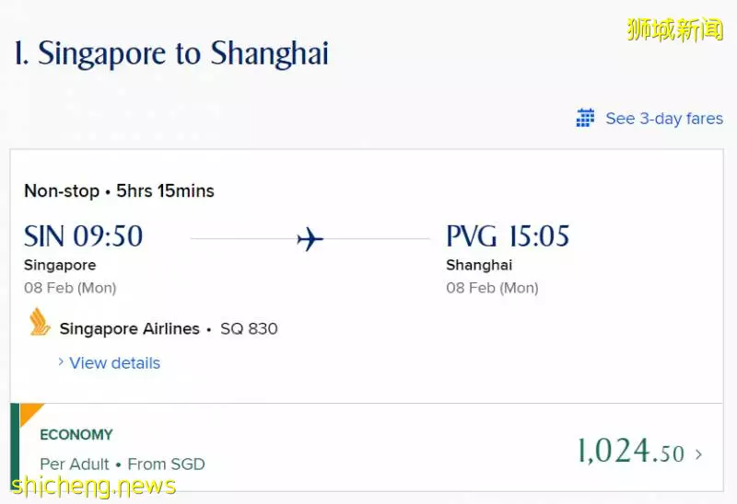Click the airplane icon between SIN and PVG

click(310, 239)
